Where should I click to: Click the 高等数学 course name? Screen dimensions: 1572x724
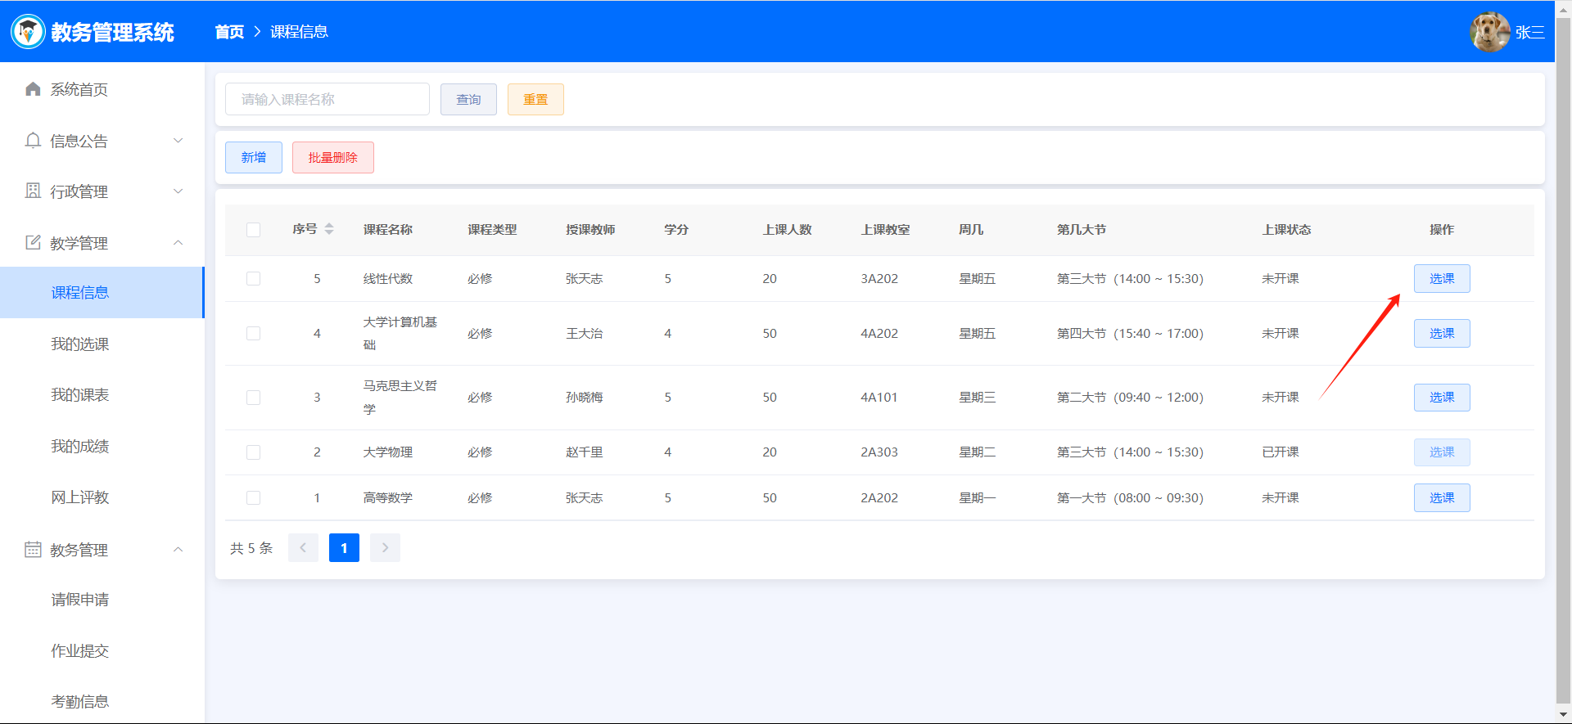point(388,498)
